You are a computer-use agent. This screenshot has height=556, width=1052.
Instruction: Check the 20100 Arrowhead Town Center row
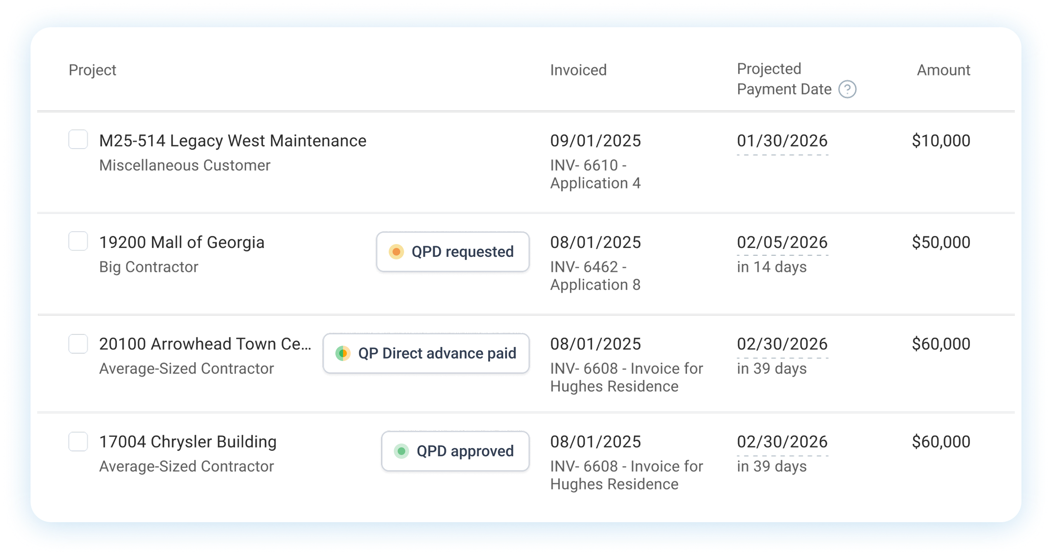(78, 344)
